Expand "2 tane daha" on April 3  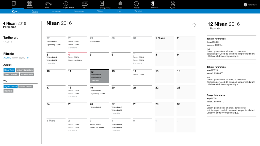(x=51, y=63)
